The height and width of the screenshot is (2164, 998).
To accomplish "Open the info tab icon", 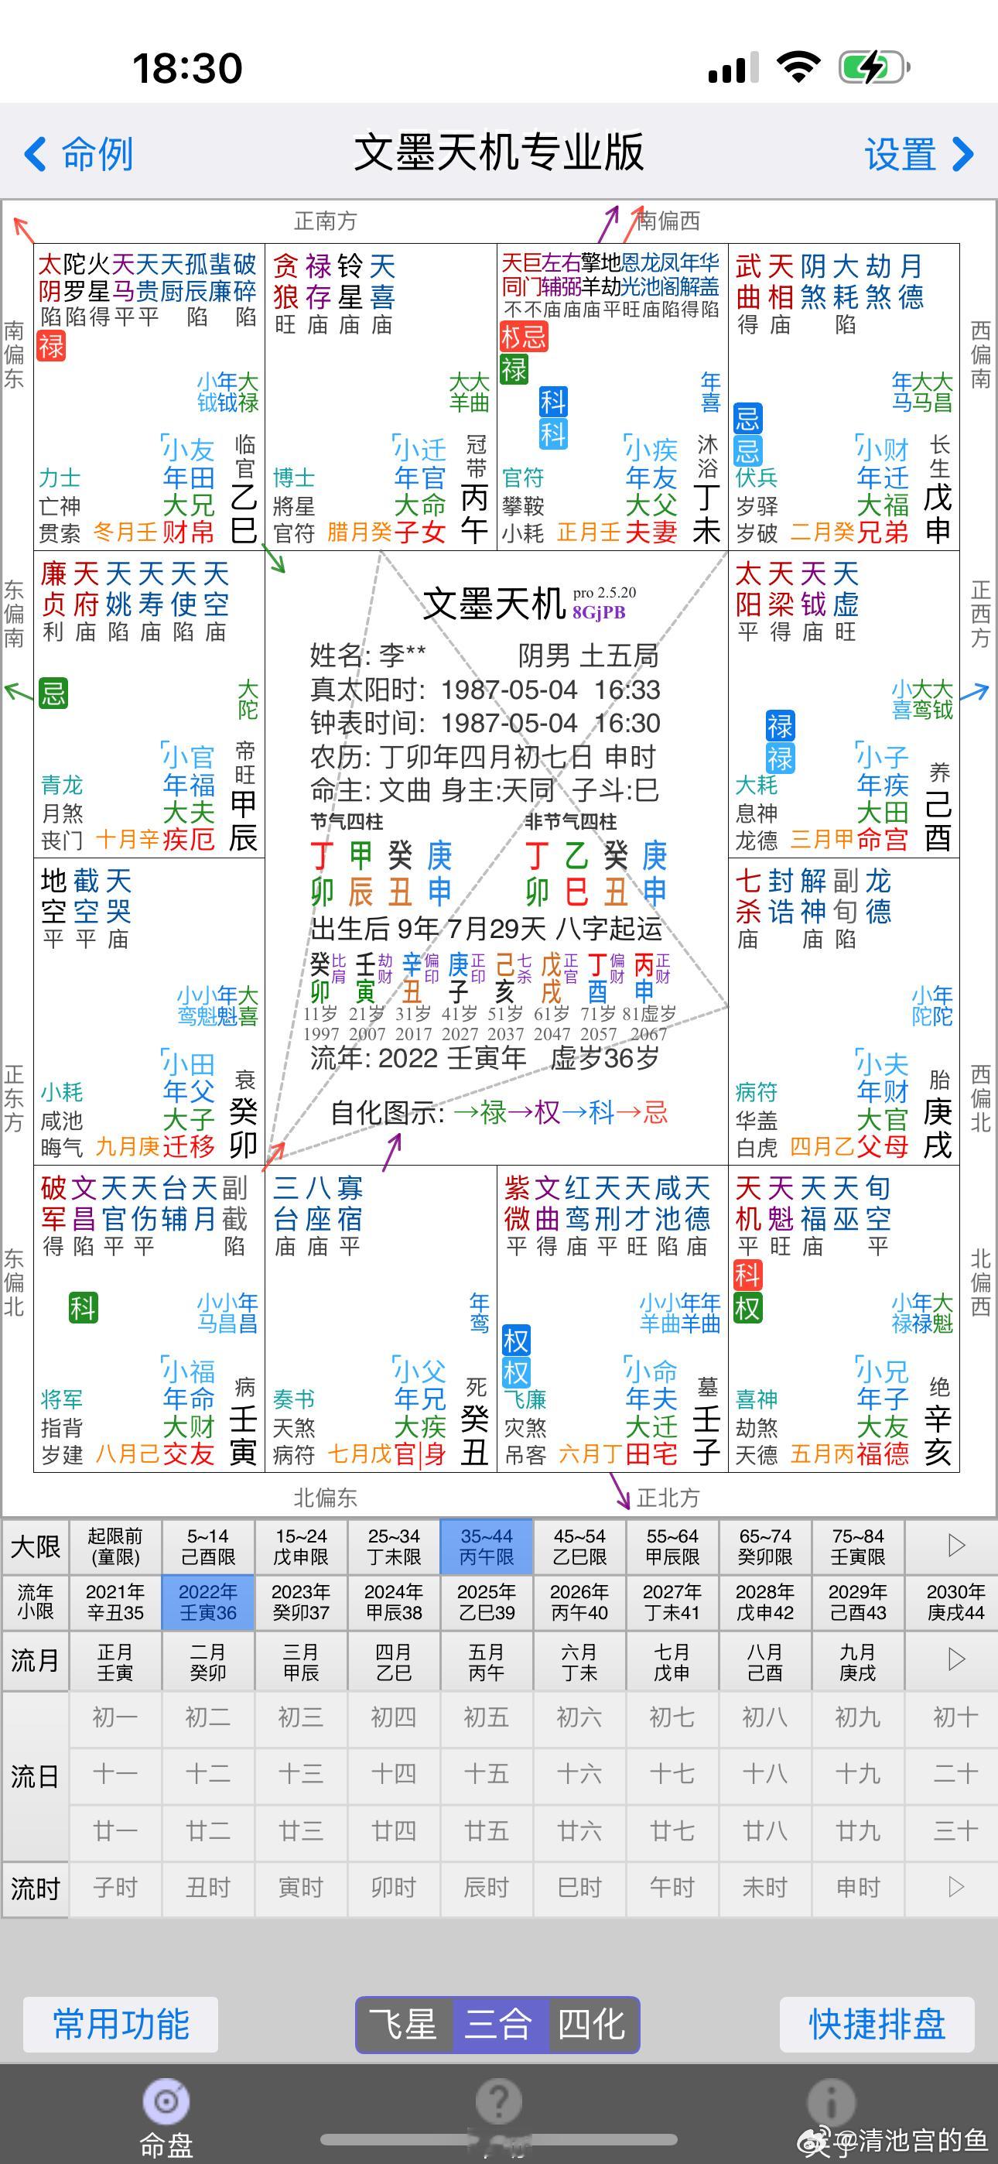I will (x=832, y=2101).
